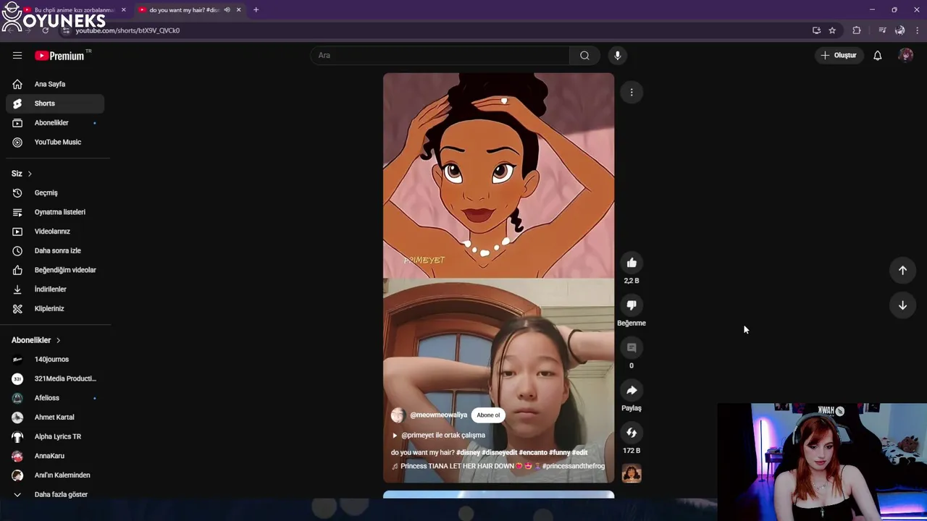The width and height of the screenshot is (927, 521).
Task: Click the install app icon in address bar
Action: pos(816,30)
